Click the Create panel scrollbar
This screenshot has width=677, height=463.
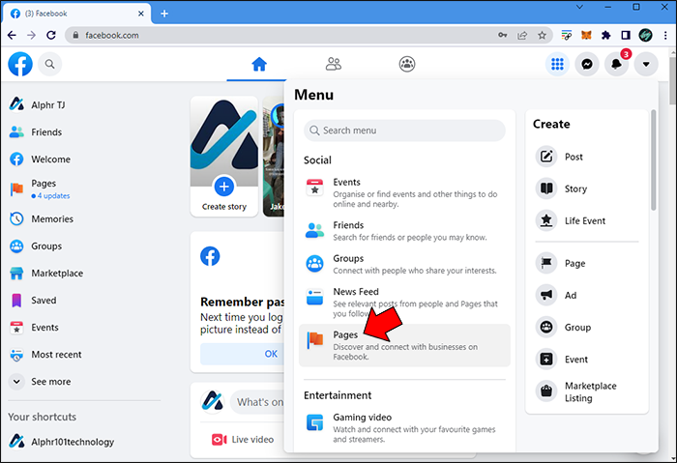tap(653, 159)
